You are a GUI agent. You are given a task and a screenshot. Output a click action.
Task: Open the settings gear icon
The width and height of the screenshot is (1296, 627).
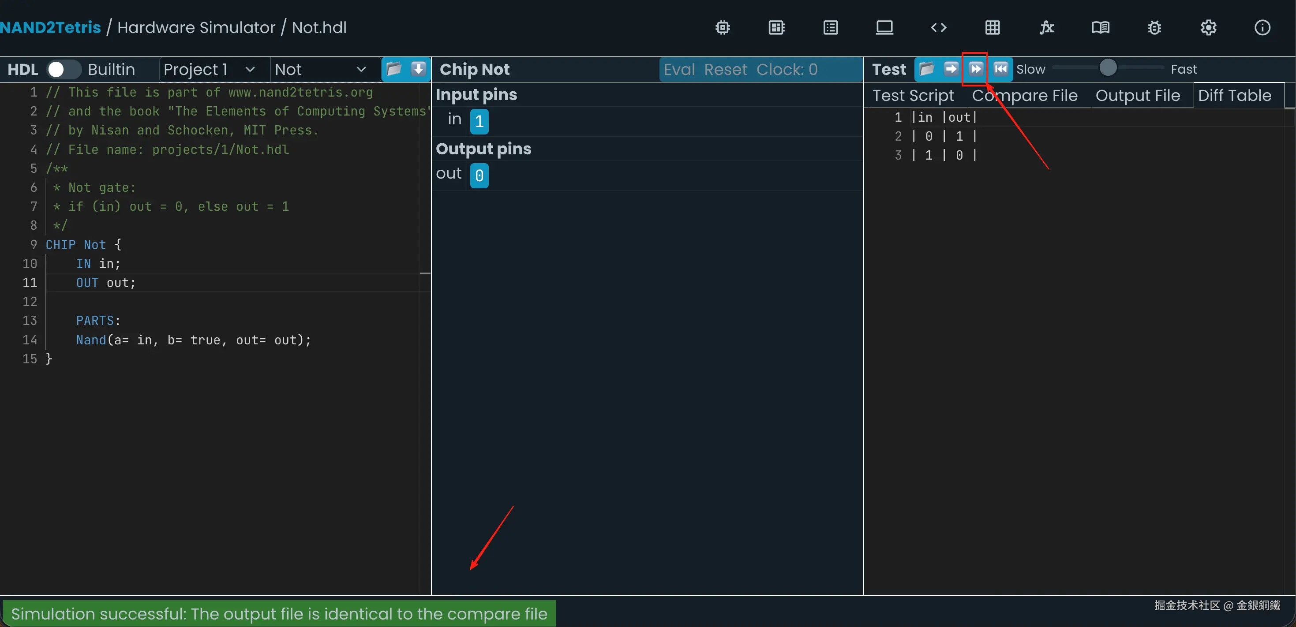pos(1209,28)
